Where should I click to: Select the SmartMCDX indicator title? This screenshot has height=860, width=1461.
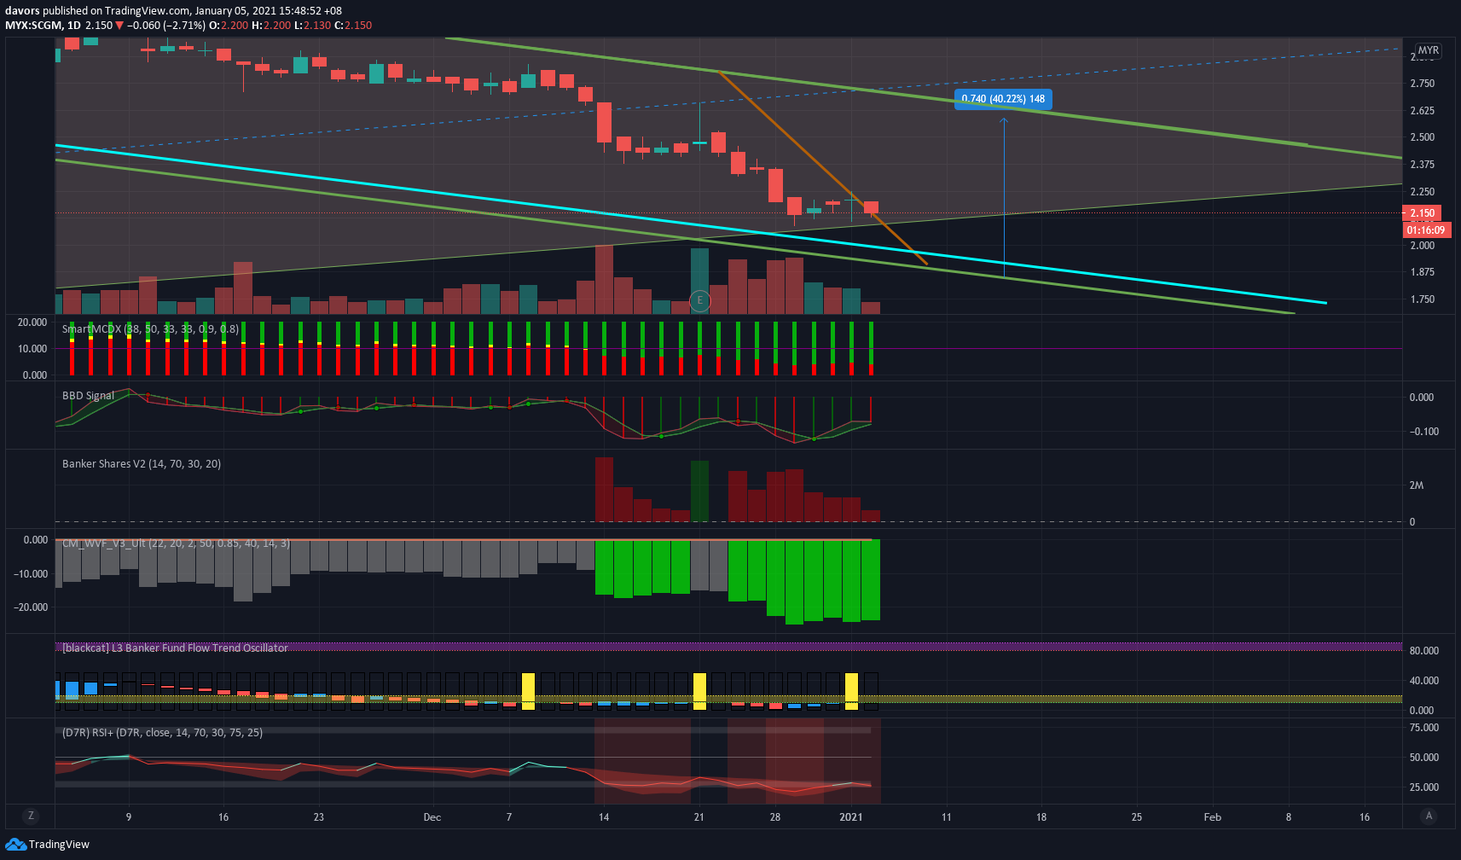[150, 328]
